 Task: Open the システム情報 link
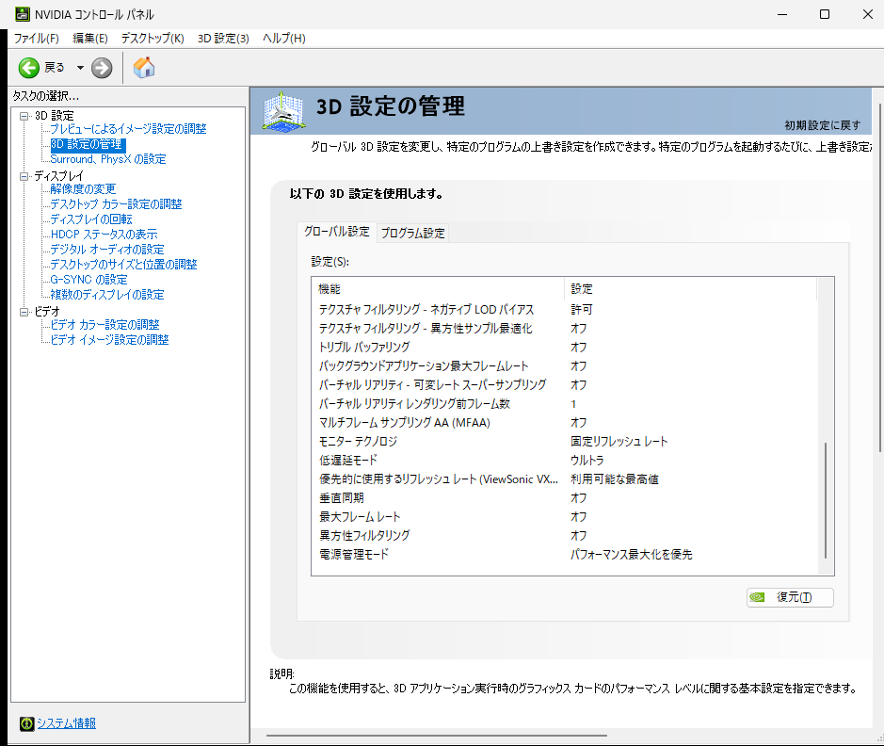click(x=66, y=723)
